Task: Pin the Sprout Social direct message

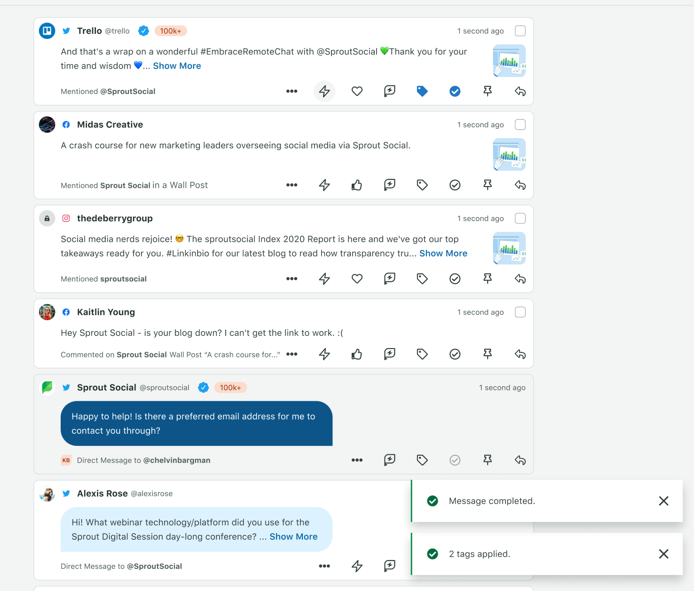Action: click(x=488, y=460)
